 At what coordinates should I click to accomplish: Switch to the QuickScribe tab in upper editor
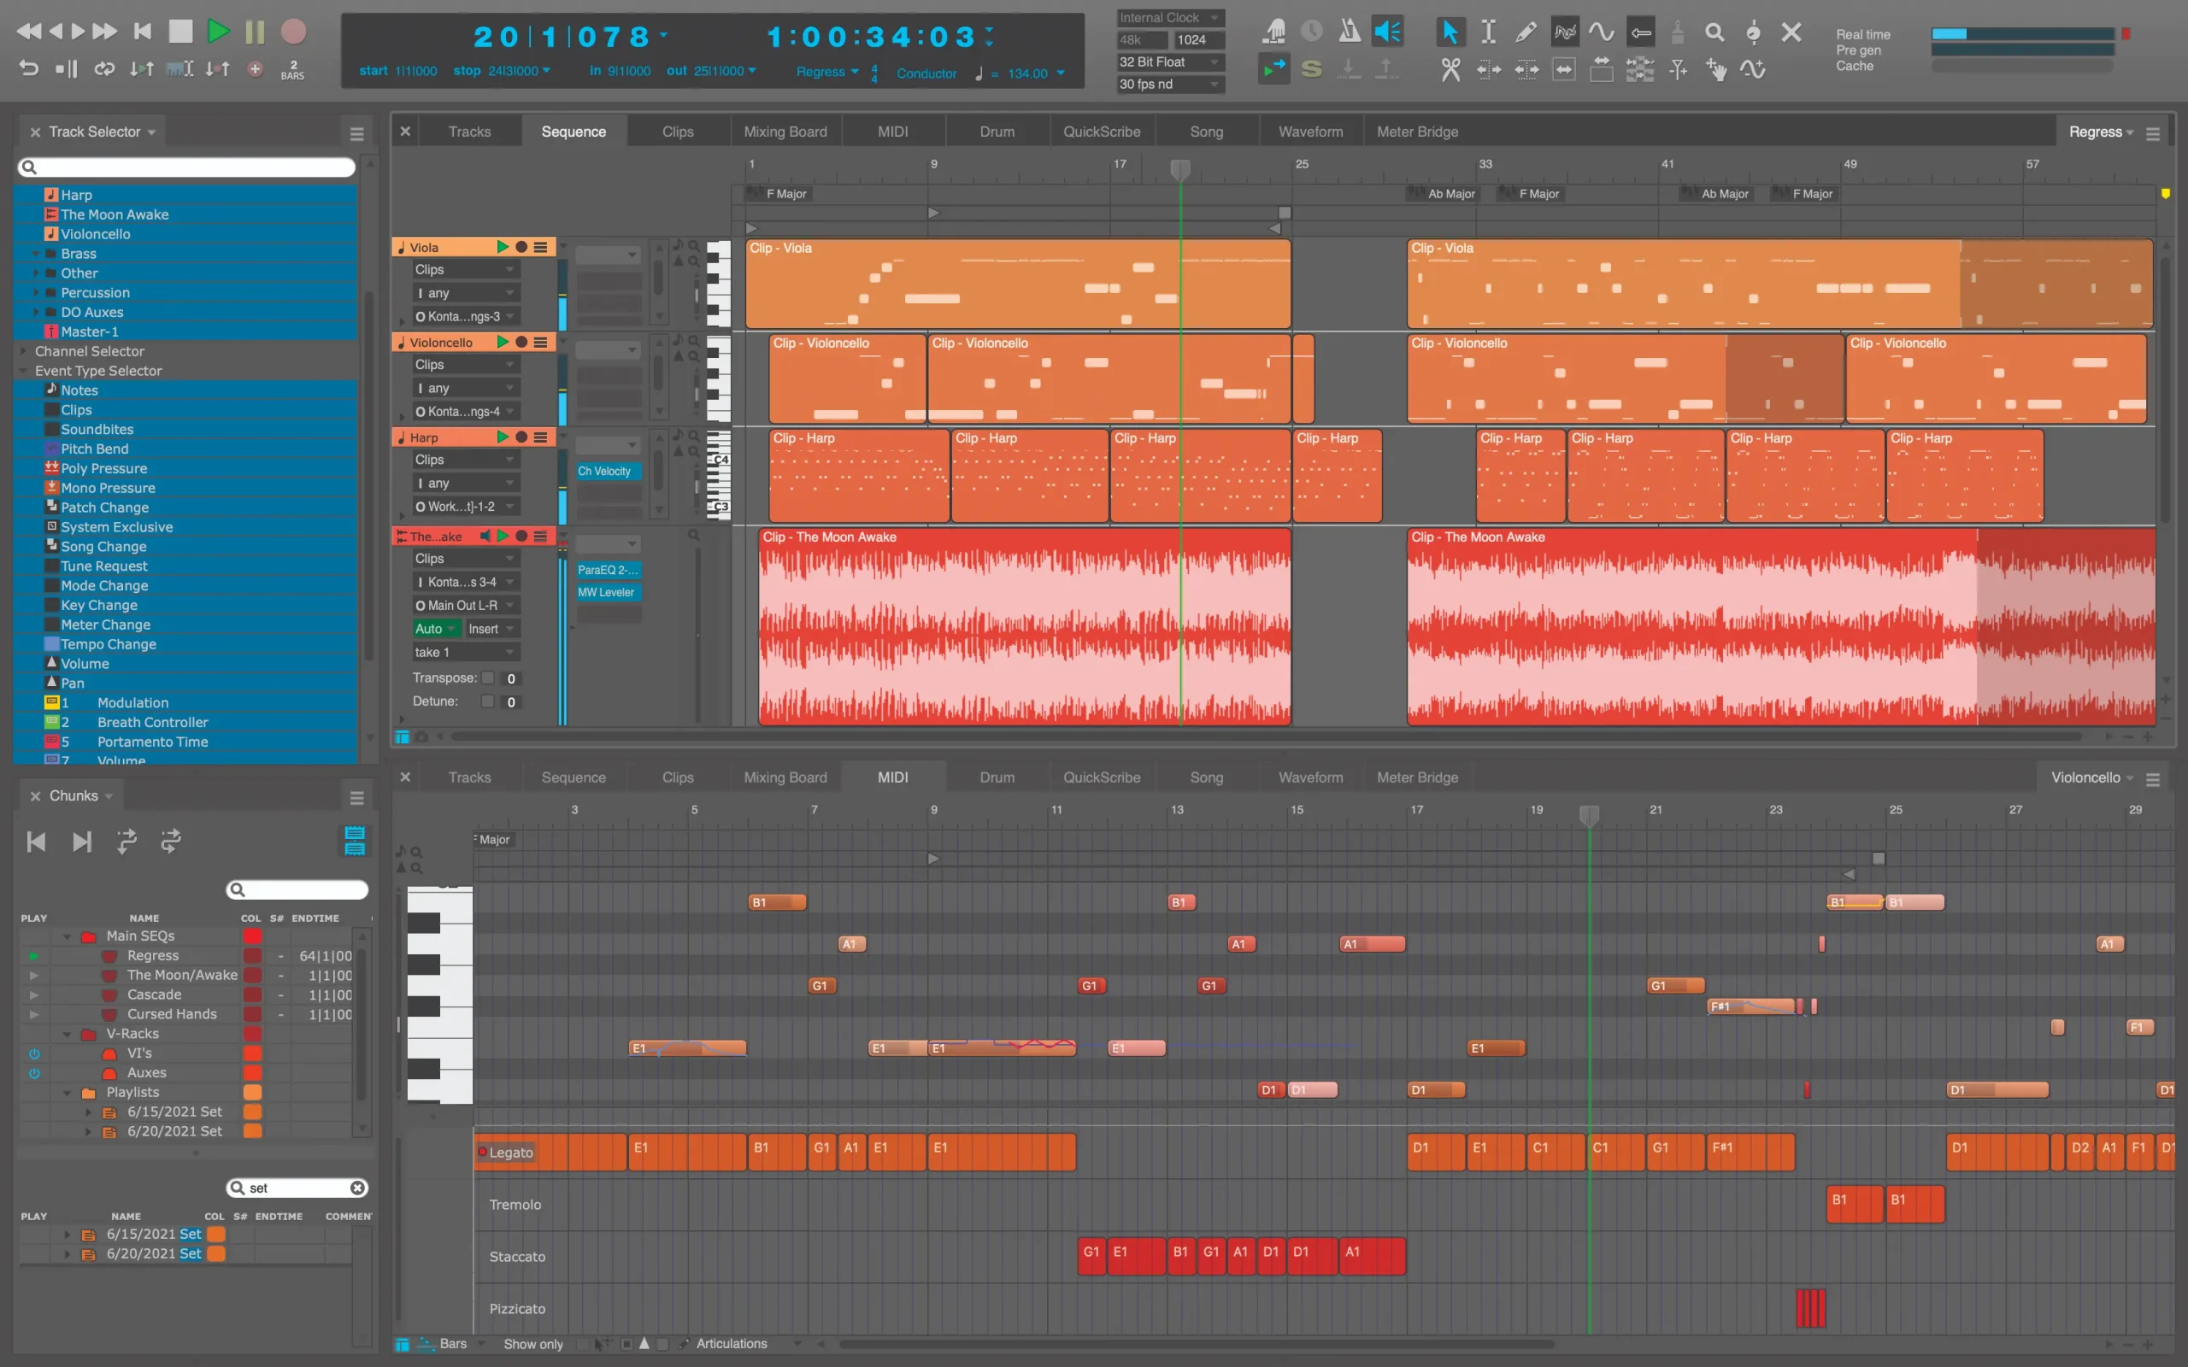(x=1101, y=132)
